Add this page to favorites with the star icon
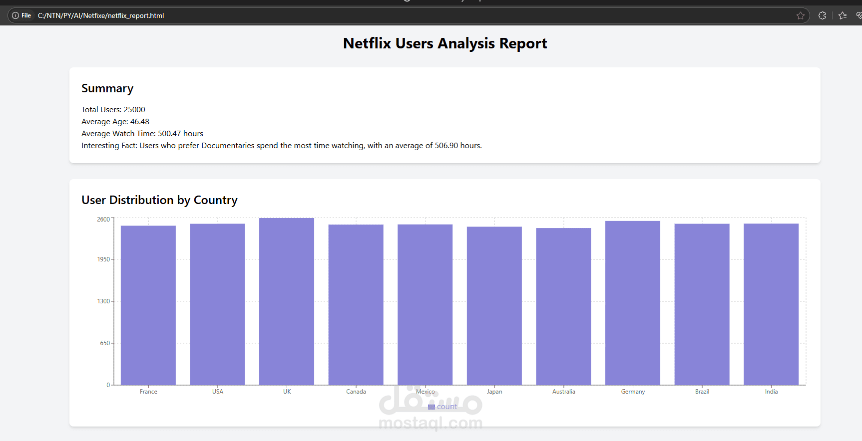 (801, 15)
